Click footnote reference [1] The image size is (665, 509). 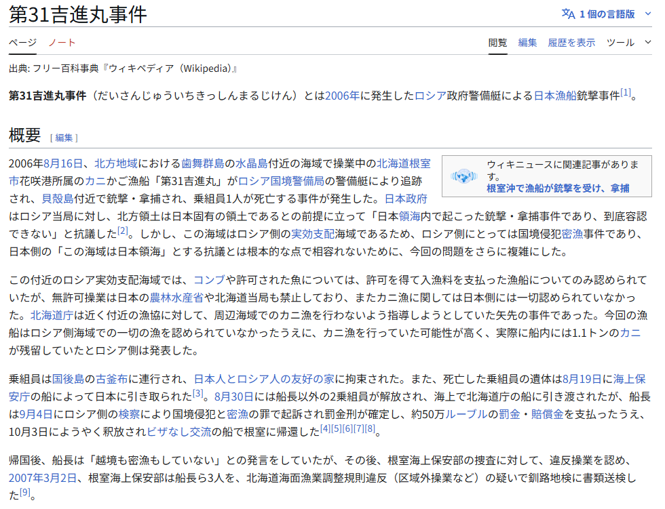click(625, 92)
